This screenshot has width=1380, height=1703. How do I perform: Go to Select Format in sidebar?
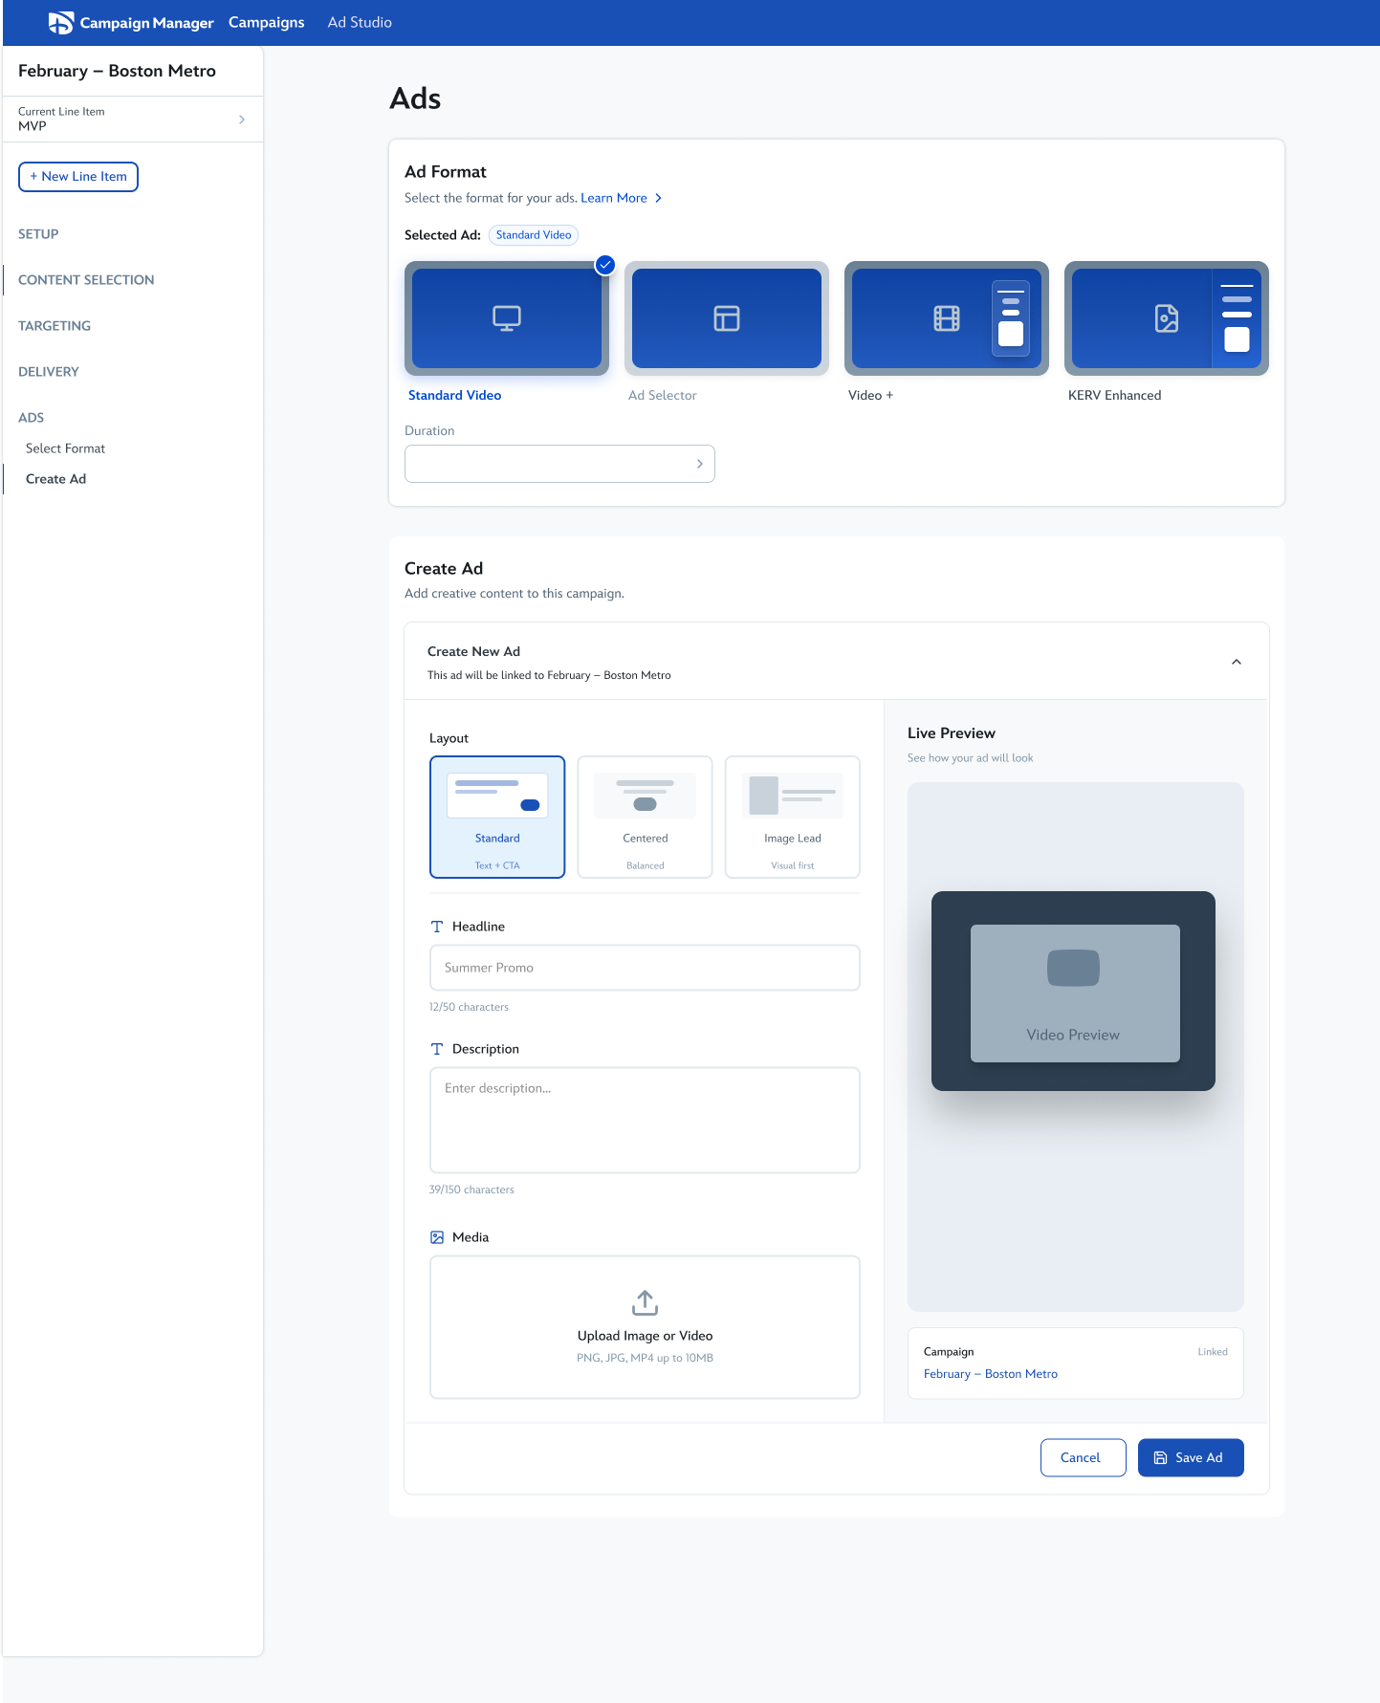click(65, 448)
